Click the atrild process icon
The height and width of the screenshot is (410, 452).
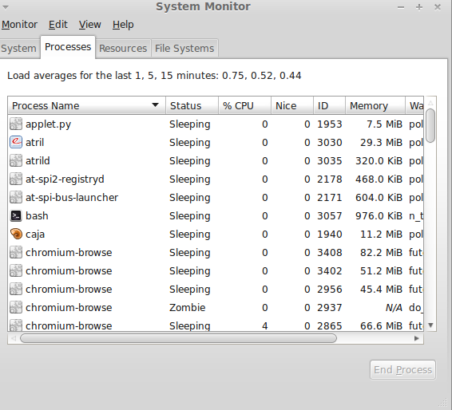pyautogui.click(x=16, y=160)
